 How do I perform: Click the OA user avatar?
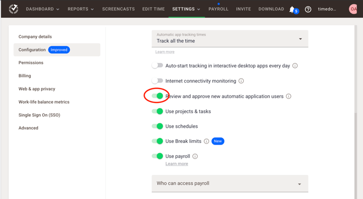coord(353,9)
